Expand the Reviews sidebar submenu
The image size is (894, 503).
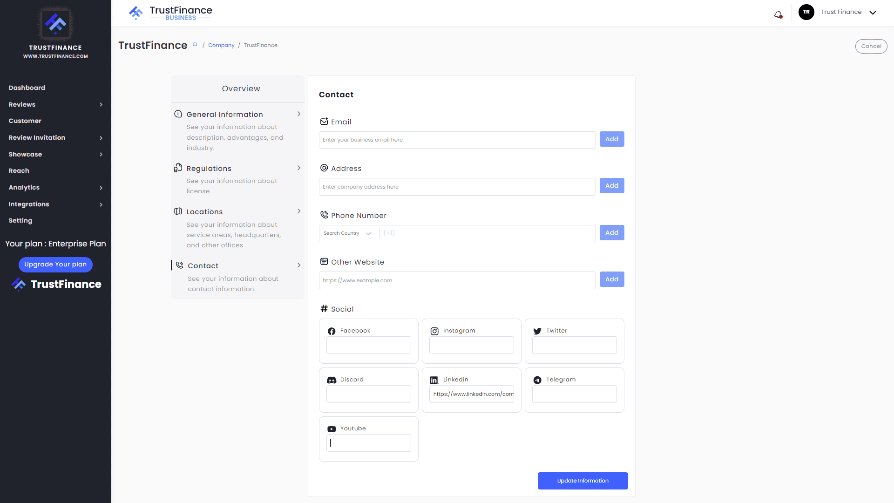tap(101, 105)
